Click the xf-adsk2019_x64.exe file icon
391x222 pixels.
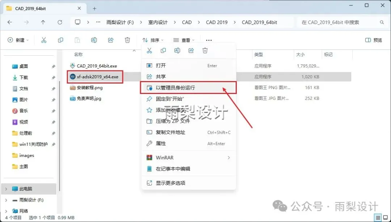pos(72,77)
